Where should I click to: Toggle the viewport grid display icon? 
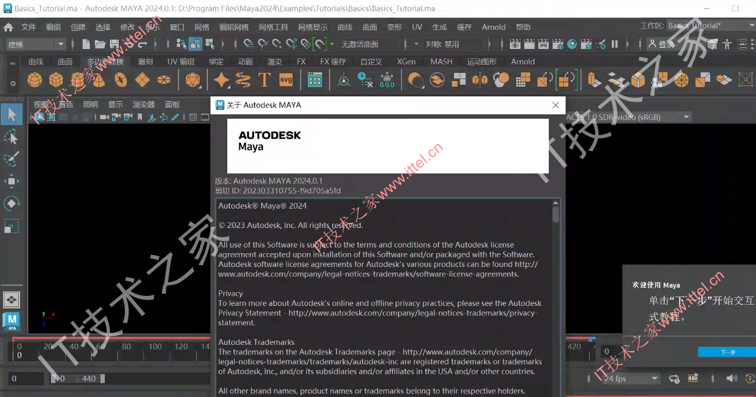point(193,117)
